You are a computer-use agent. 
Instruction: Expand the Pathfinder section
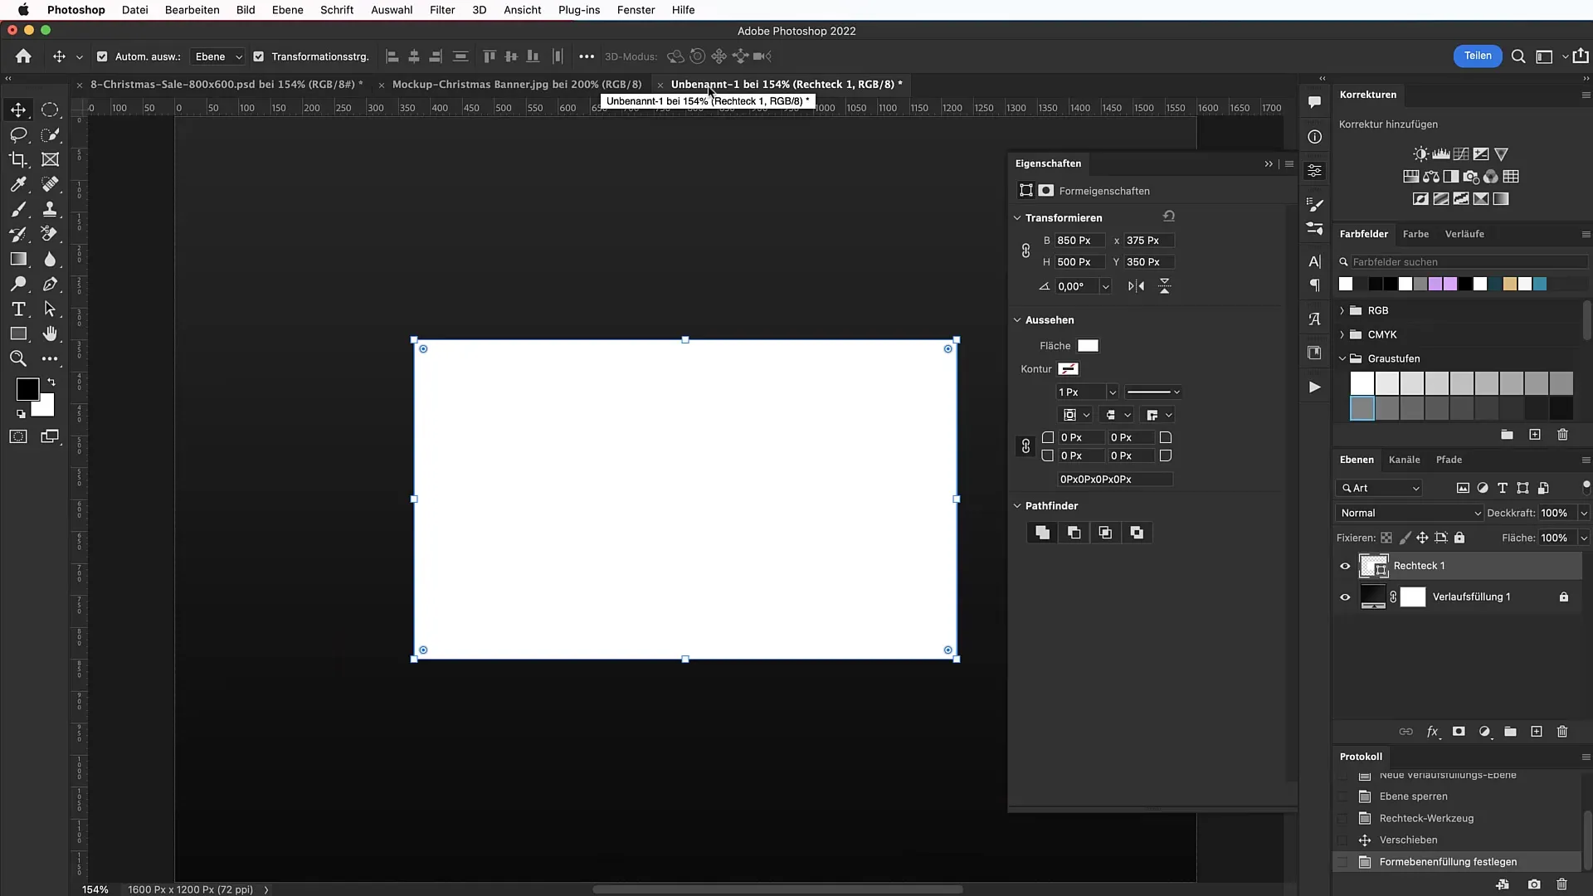[x=1017, y=504]
